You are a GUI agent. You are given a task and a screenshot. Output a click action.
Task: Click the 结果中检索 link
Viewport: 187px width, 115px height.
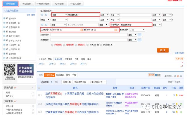179,53
